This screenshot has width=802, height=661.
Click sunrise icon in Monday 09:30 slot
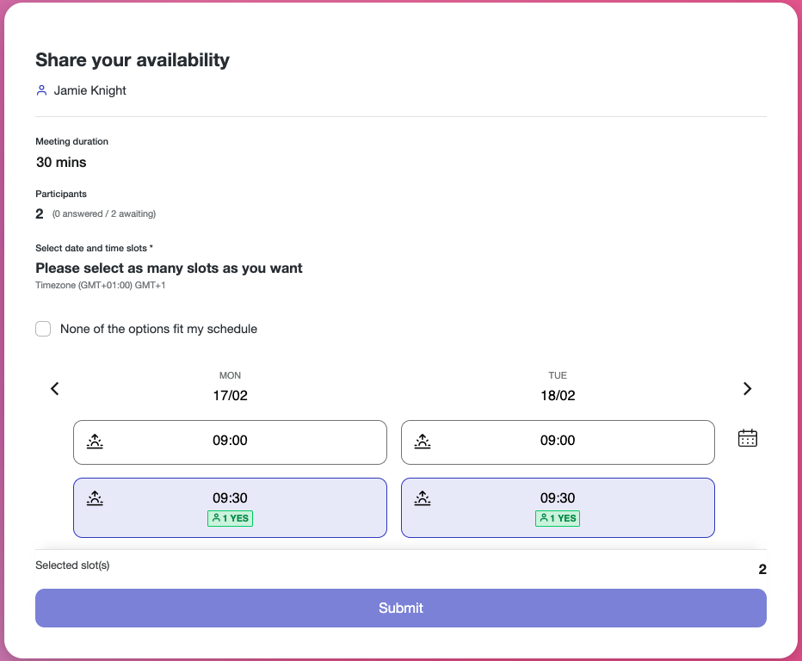95,497
